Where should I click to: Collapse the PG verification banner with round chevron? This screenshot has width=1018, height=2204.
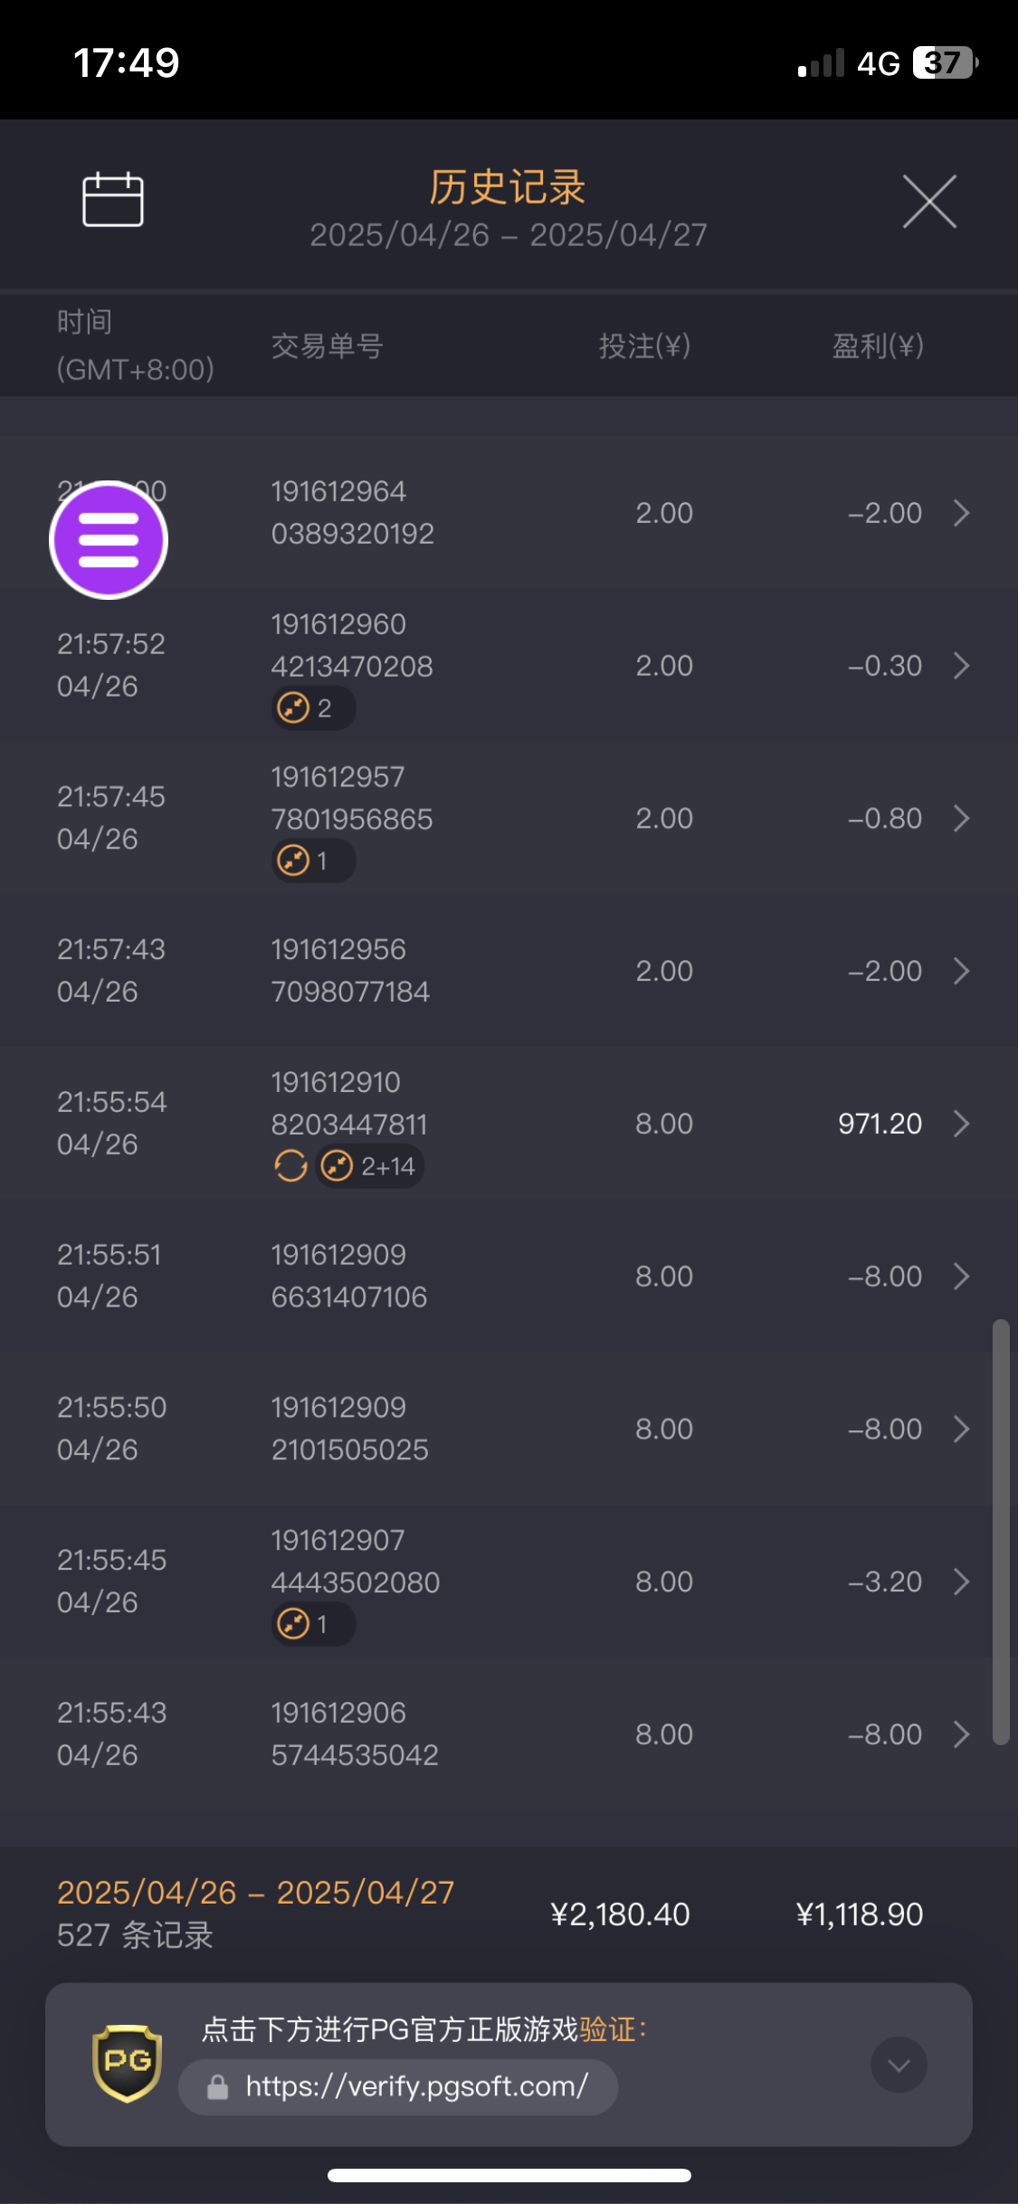tap(899, 2065)
